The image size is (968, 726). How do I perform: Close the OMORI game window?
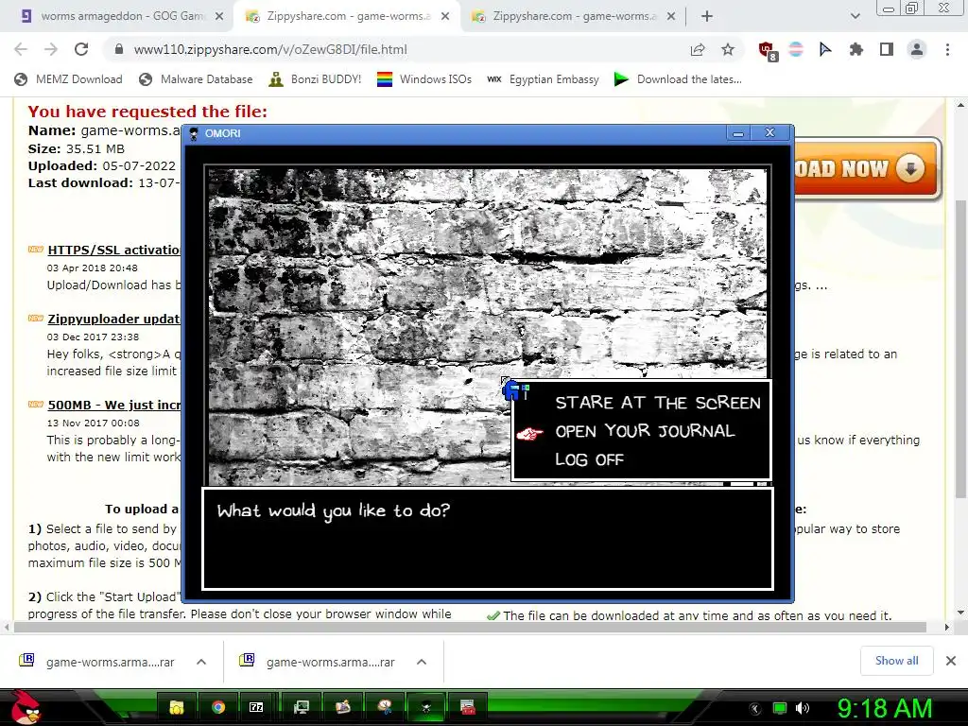pyautogui.click(x=769, y=132)
